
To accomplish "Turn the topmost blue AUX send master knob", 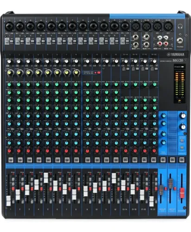I will (x=163, y=116).
